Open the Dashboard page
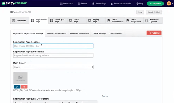Screen dimensions: 174x103 pyautogui.click(x=67, y=3)
